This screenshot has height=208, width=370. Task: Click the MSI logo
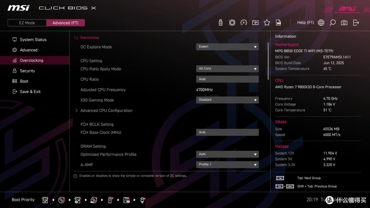[18, 8]
